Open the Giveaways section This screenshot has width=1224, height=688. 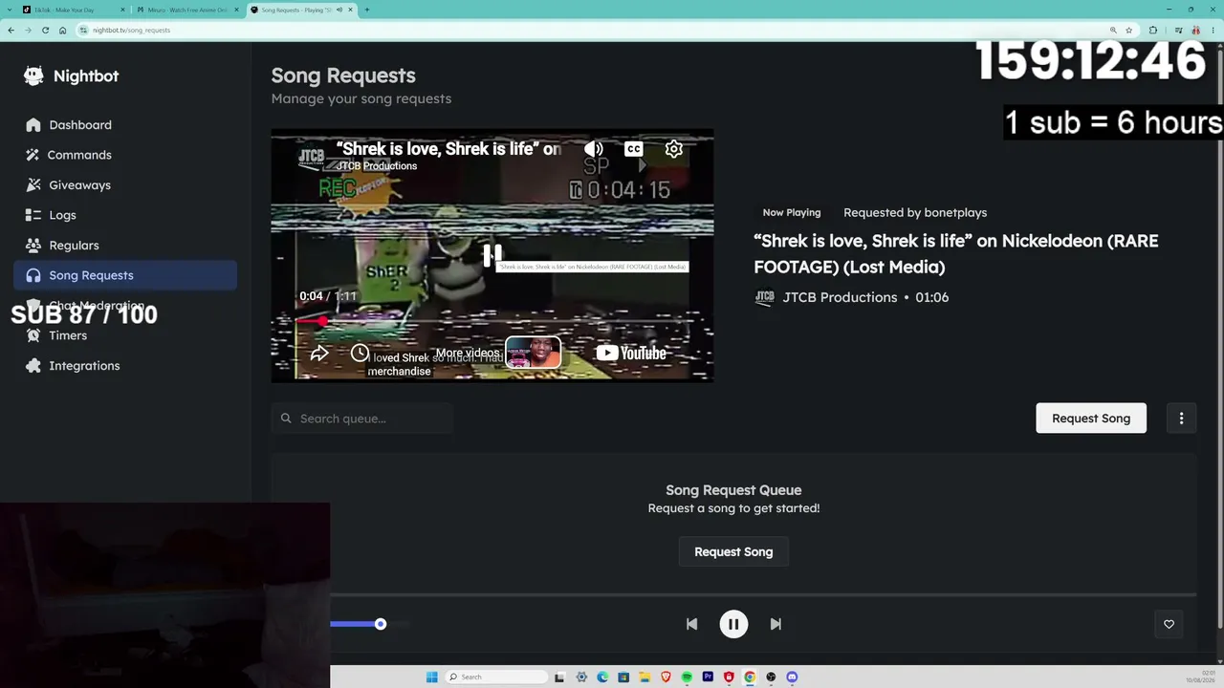coord(125,185)
